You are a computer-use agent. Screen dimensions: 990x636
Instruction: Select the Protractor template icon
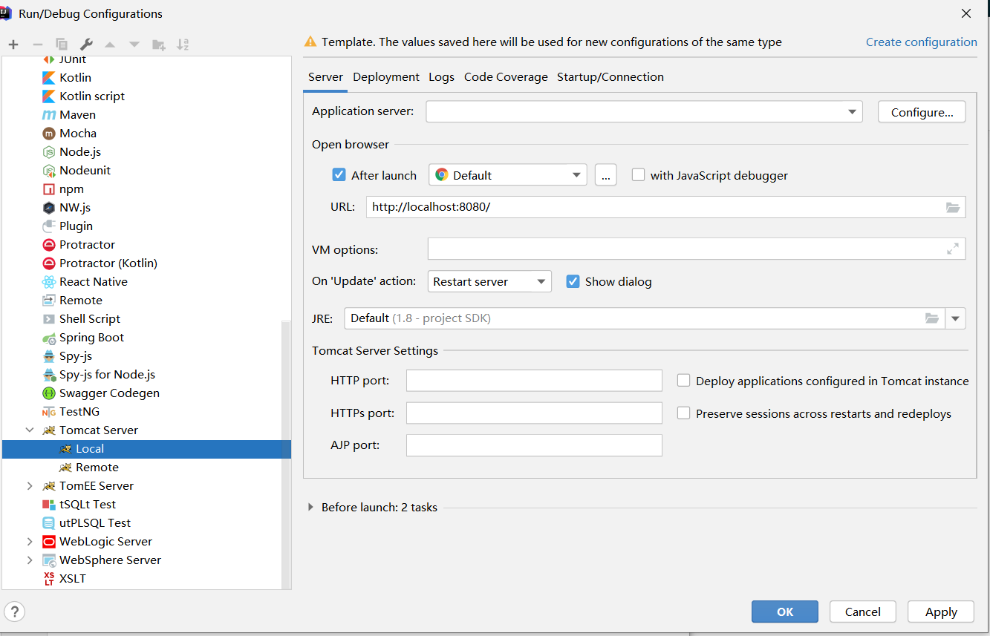coord(49,244)
